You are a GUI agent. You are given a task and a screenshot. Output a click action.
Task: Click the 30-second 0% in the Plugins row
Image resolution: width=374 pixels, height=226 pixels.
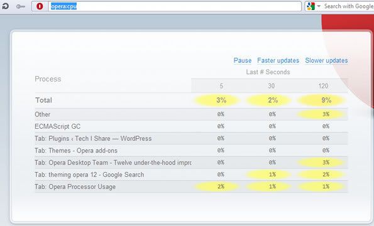(272, 138)
